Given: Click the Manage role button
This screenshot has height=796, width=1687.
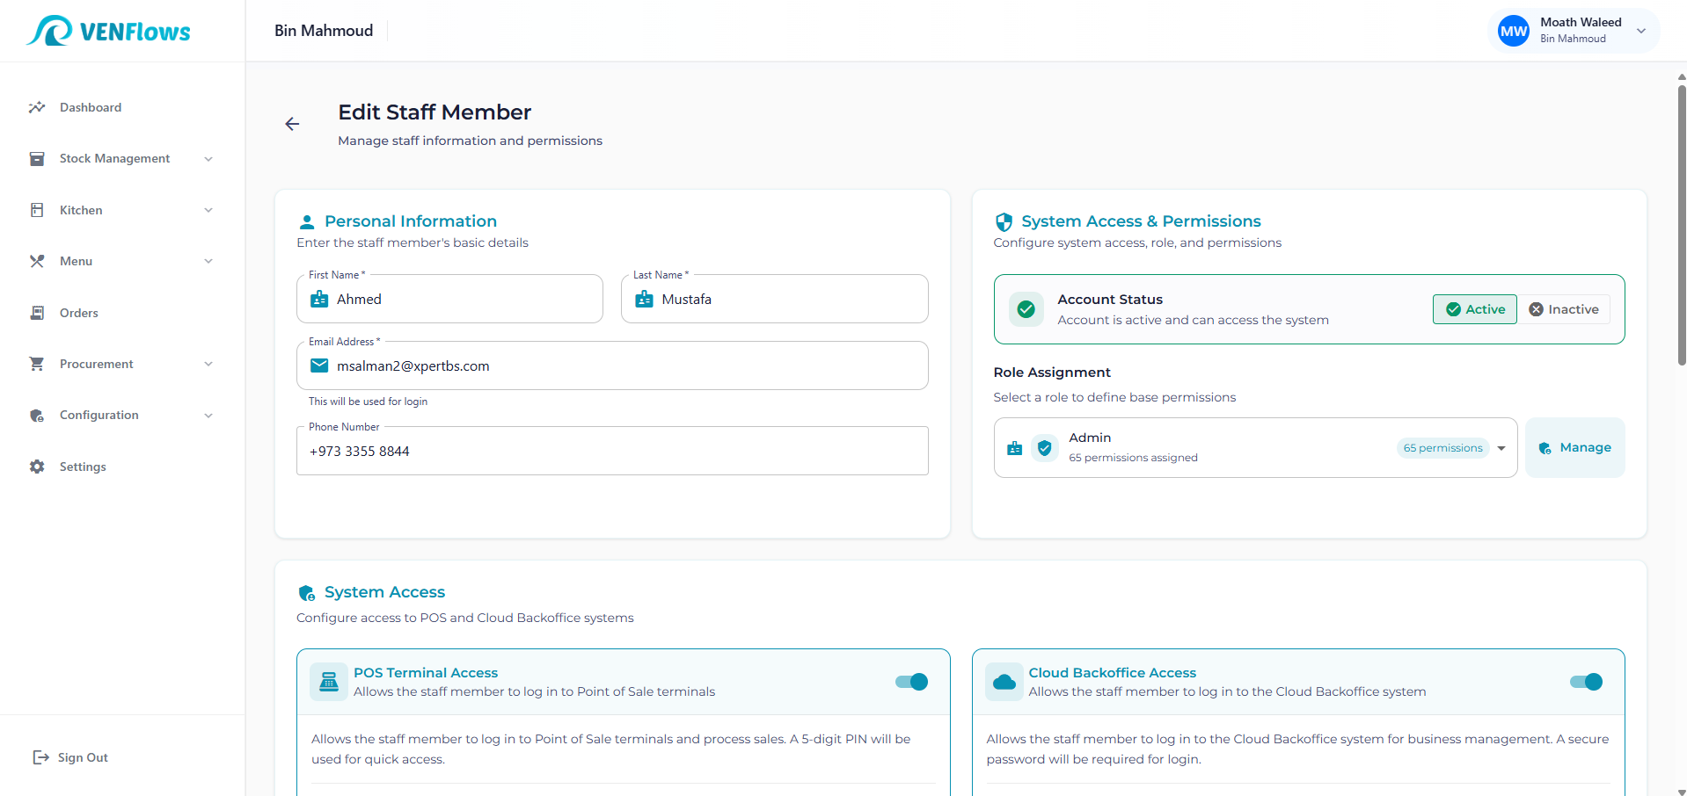Looking at the screenshot, I should 1574,448.
